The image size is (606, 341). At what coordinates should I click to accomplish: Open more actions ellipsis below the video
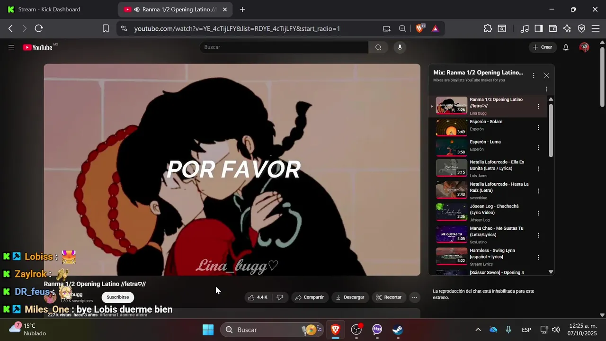tap(415, 297)
